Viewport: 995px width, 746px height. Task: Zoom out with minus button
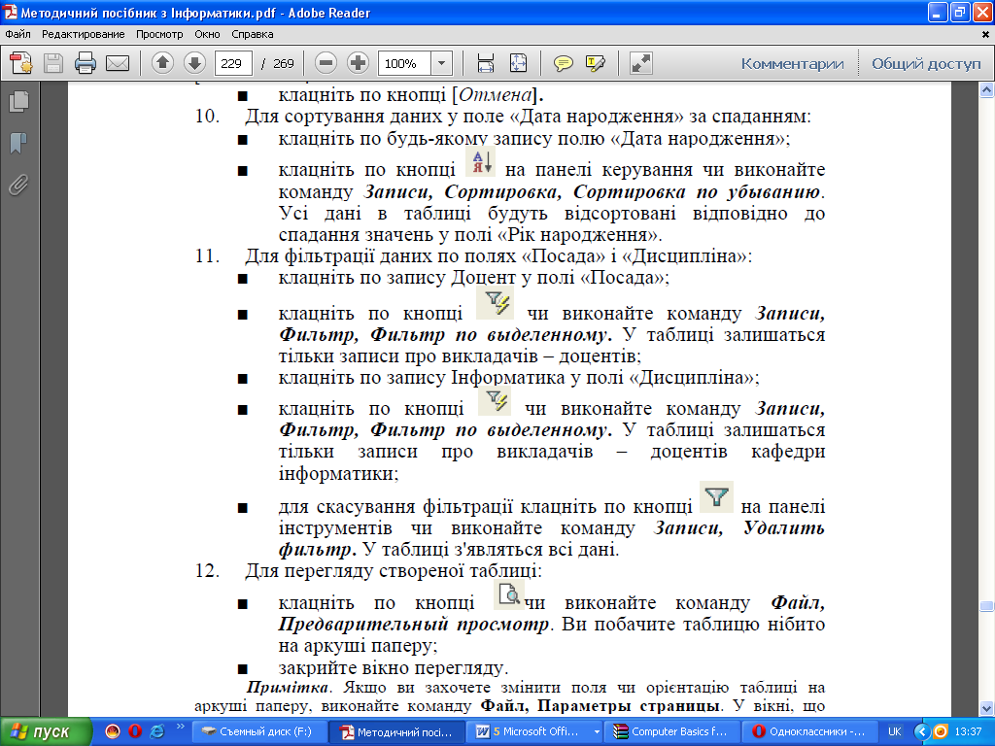pos(326,63)
